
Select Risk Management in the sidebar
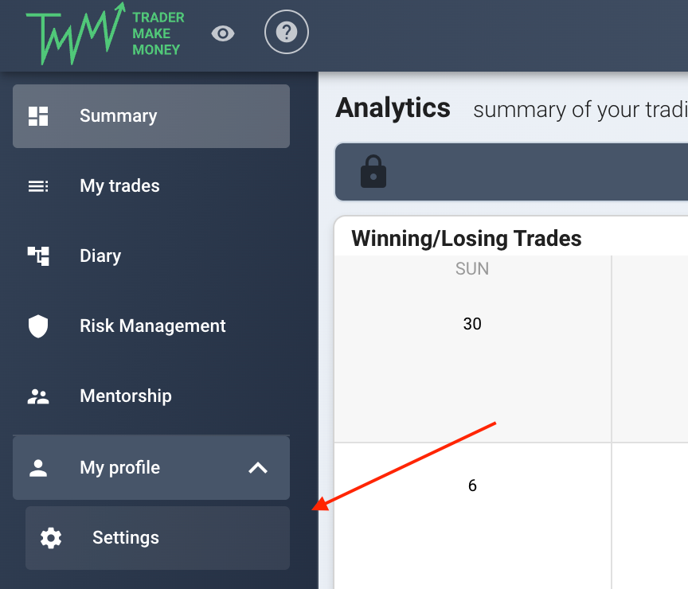[151, 326]
